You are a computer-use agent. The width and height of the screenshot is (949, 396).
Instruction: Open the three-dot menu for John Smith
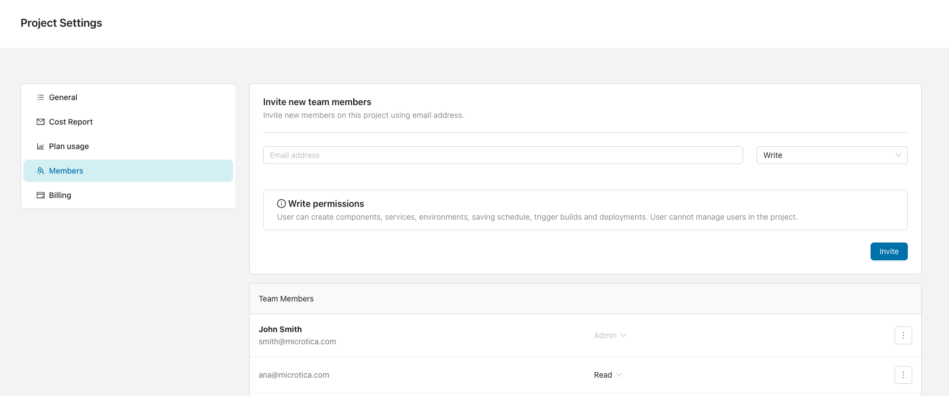(x=903, y=335)
